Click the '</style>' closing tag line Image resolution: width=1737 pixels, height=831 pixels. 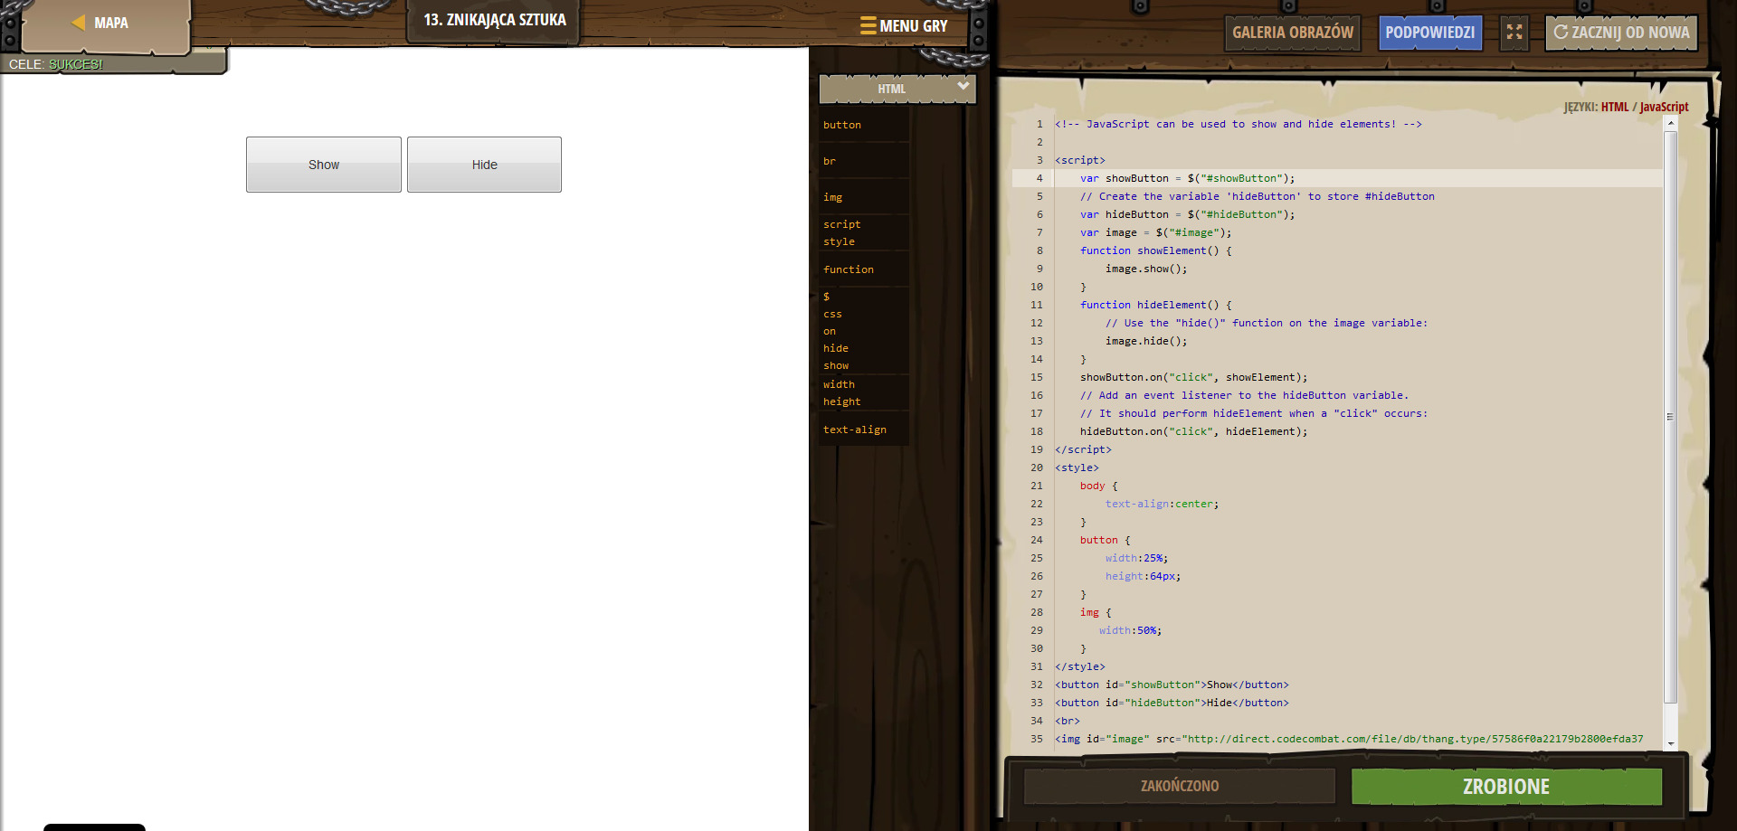tap(1080, 666)
